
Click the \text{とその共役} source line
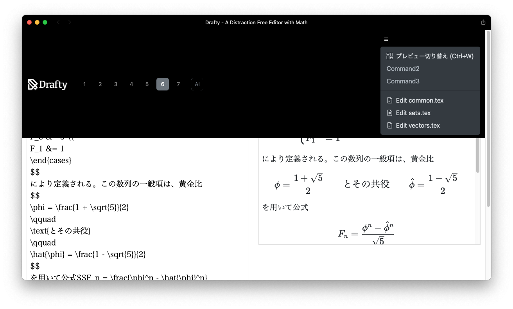pos(60,231)
